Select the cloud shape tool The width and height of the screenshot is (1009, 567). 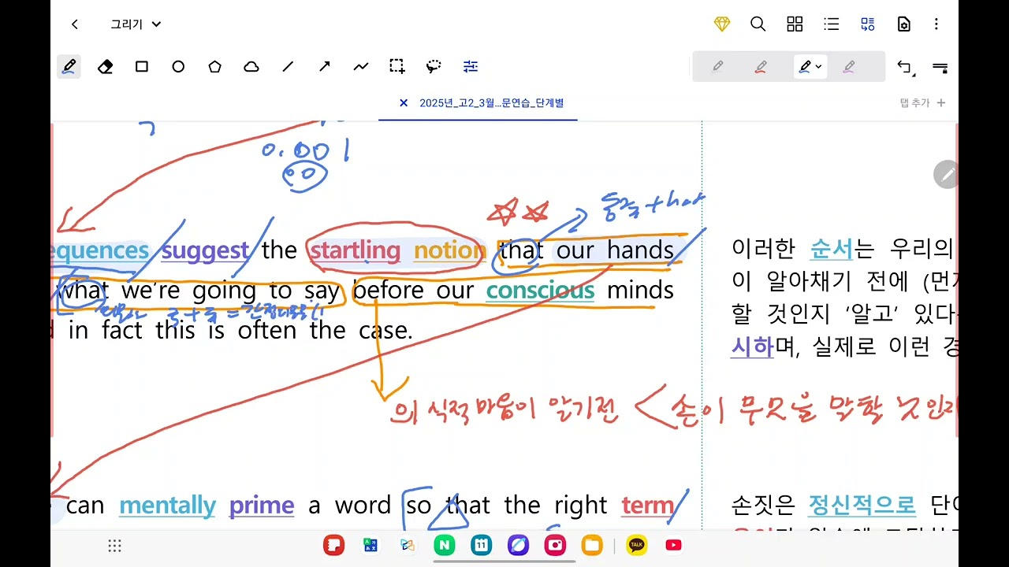pyautogui.click(x=251, y=67)
